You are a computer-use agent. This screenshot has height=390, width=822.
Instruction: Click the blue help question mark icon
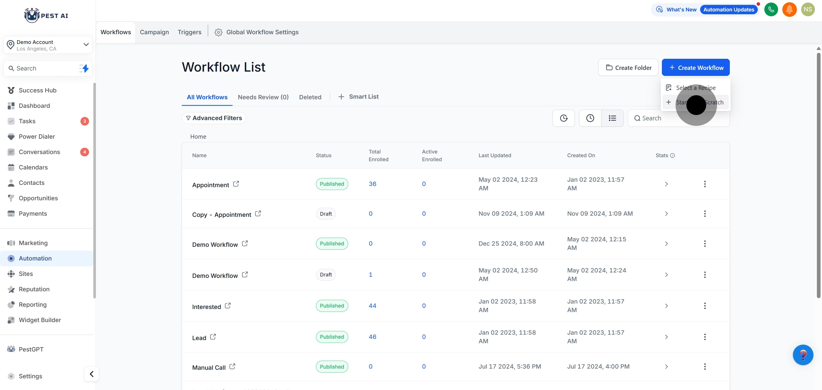pyautogui.click(x=803, y=355)
